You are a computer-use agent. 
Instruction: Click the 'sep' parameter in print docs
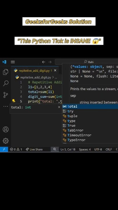coord(73,96)
